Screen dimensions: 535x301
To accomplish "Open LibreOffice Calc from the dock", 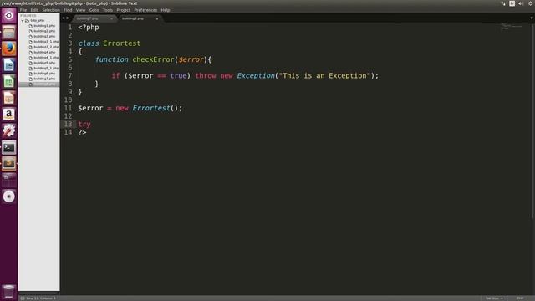I will (x=9, y=82).
